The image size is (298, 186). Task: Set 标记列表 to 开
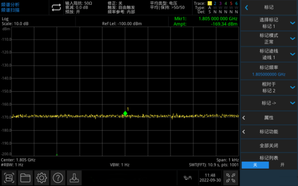click(282, 165)
